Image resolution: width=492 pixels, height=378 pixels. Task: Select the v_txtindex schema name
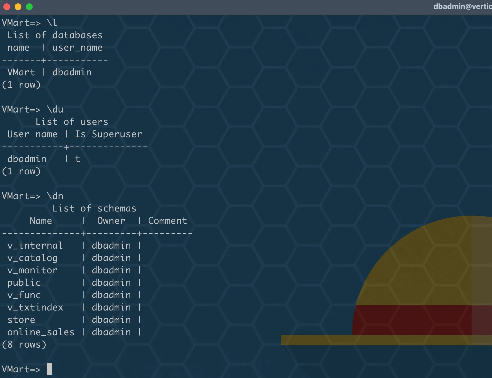[35, 307]
